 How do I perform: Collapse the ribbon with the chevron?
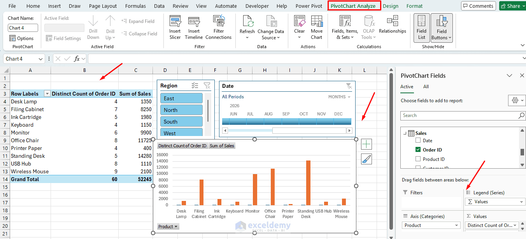(522, 45)
